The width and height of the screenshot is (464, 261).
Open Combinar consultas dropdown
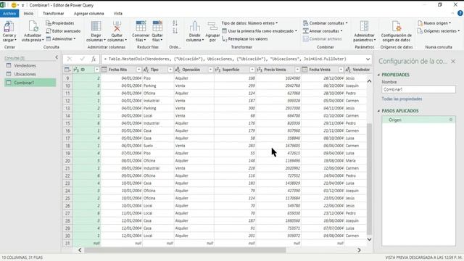326,23
